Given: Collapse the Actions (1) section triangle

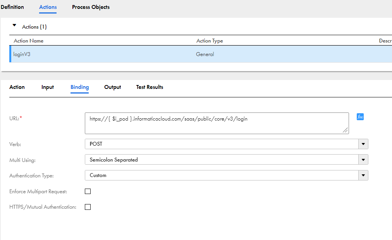Looking at the screenshot, I should [x=14, y=25].
